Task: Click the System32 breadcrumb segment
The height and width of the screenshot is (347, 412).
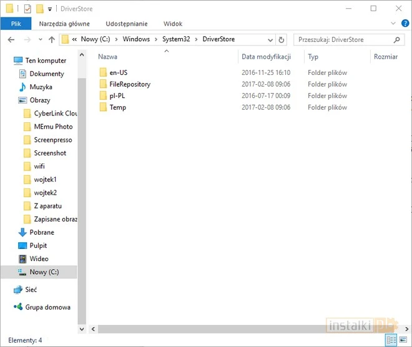Action: [176, 39]
